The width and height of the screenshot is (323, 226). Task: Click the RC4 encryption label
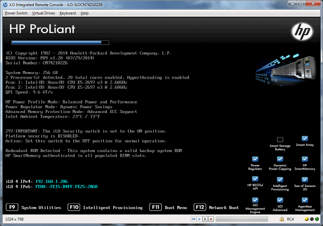(290, 219)
